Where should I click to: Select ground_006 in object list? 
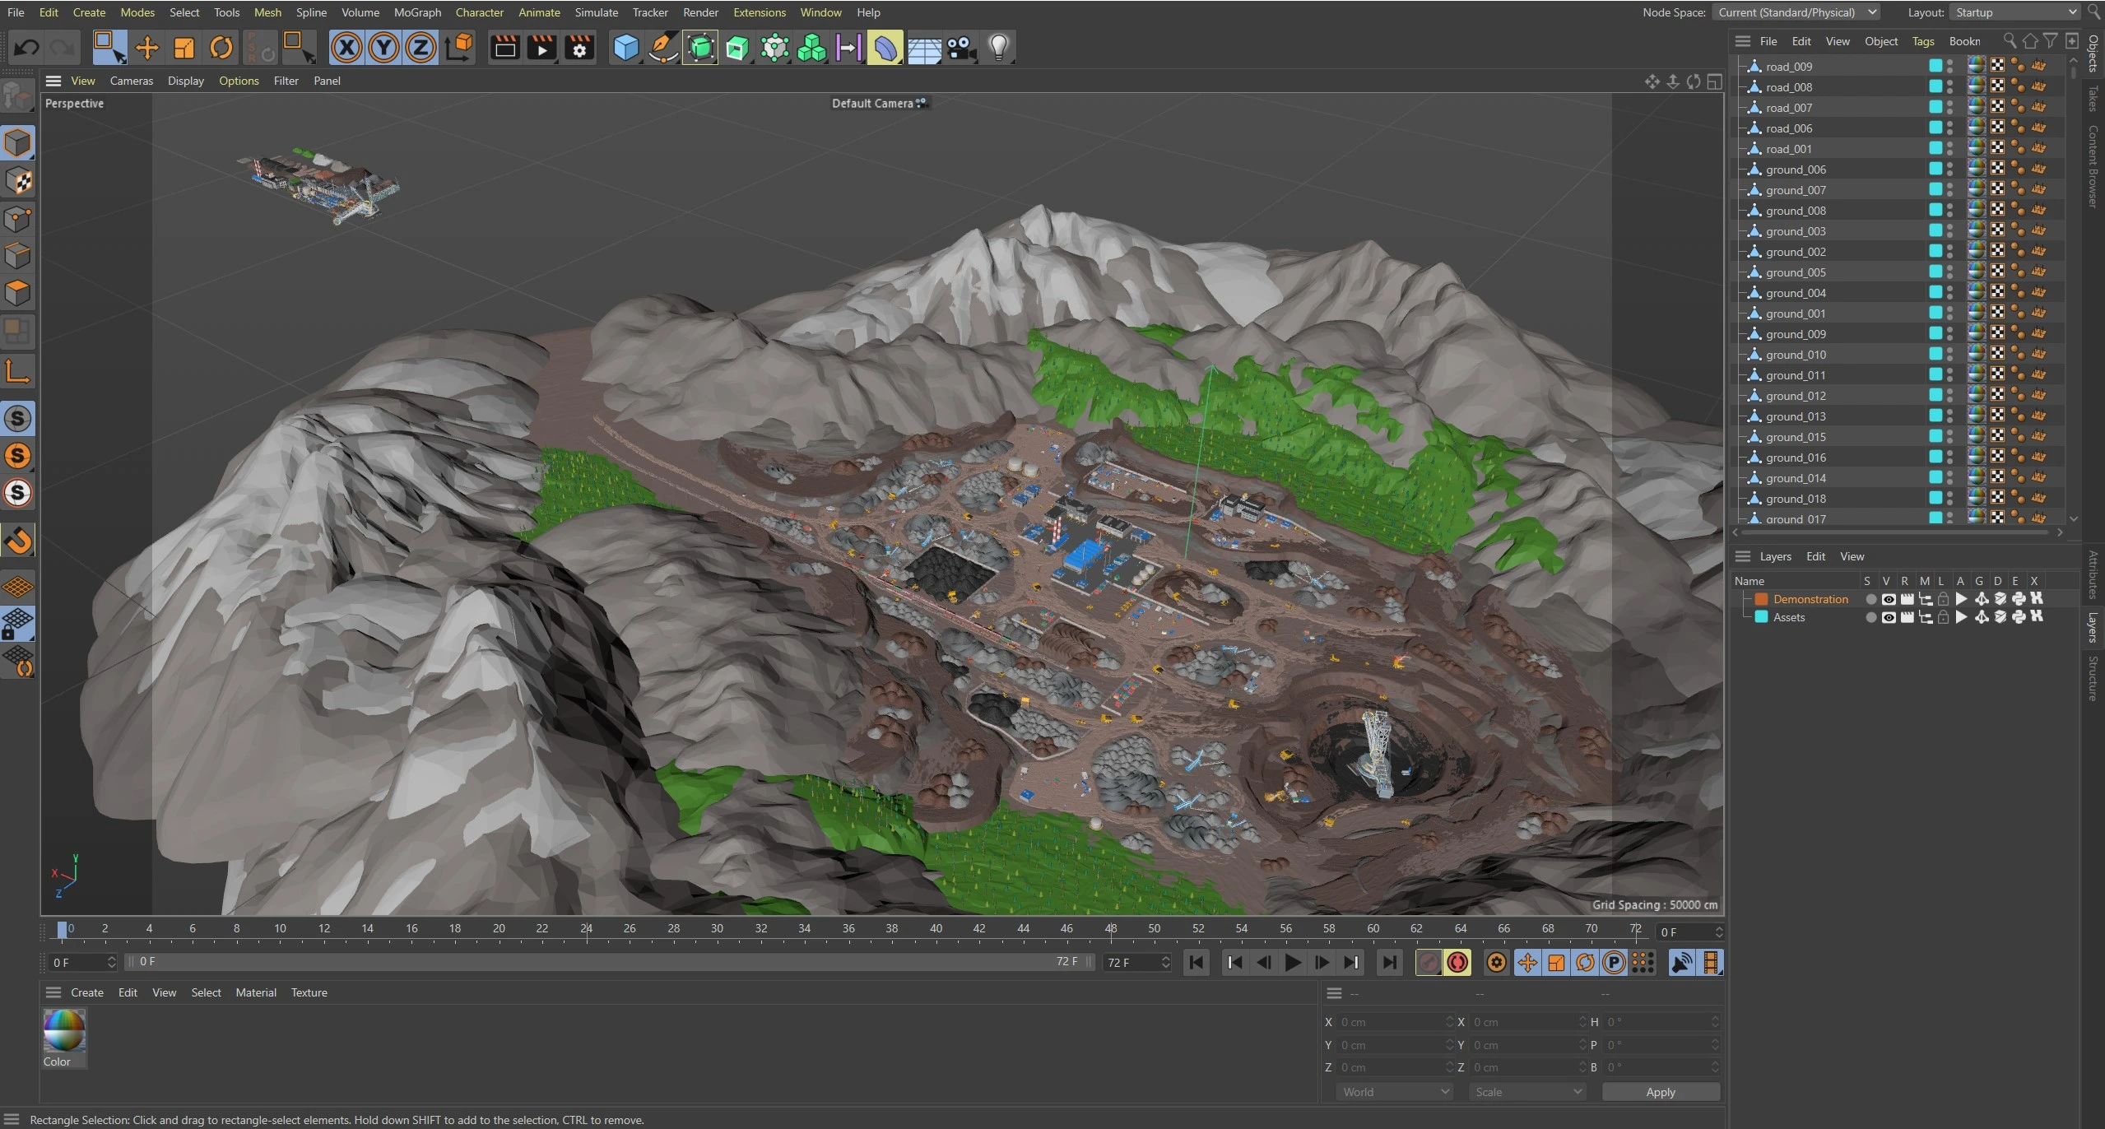[x=1795, y=170]
